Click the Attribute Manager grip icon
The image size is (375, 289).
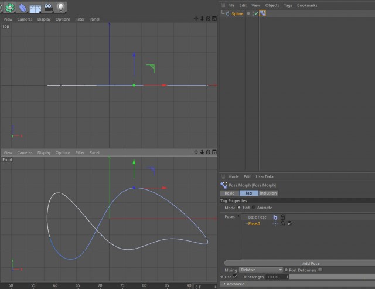pyautogui.click(x=223, y=176)
